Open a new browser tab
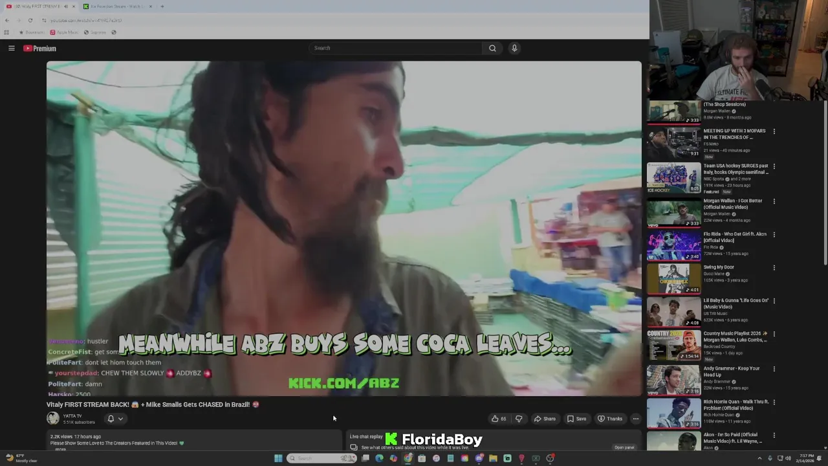Screen dimensions: 828x466 coord(162,6)
